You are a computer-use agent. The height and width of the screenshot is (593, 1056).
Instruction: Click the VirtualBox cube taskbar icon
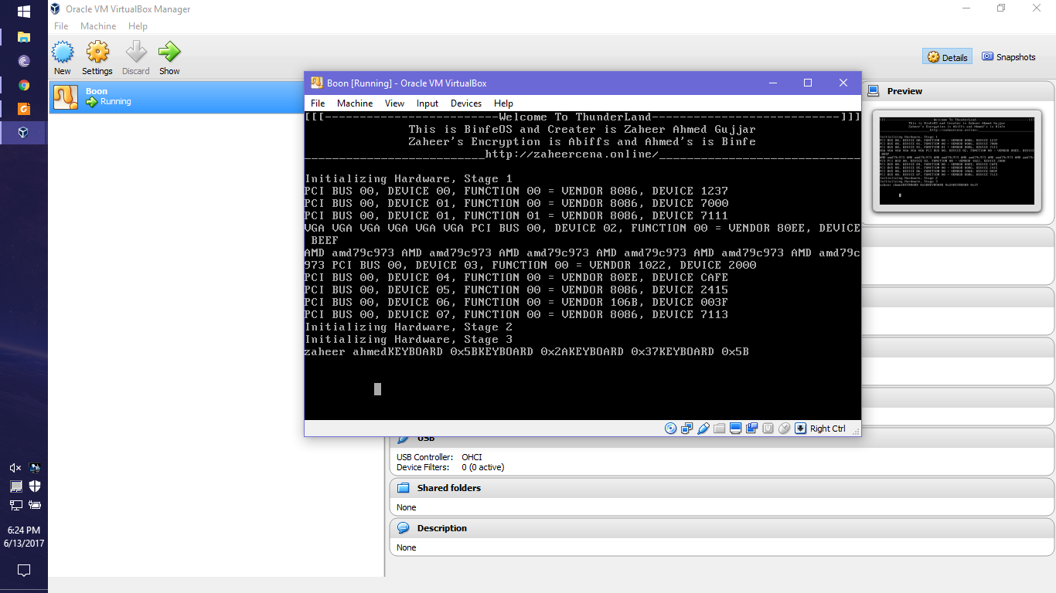pyautogui.click(x=23, y=132)
